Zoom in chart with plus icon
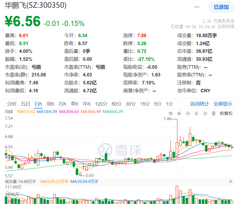The width and height of the screenshot is (242, 204). pos(179,114)
